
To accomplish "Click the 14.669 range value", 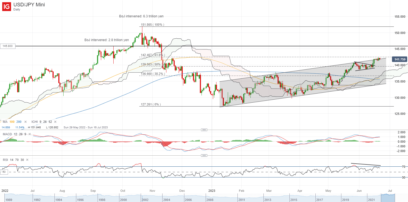I will click(6, 127).
